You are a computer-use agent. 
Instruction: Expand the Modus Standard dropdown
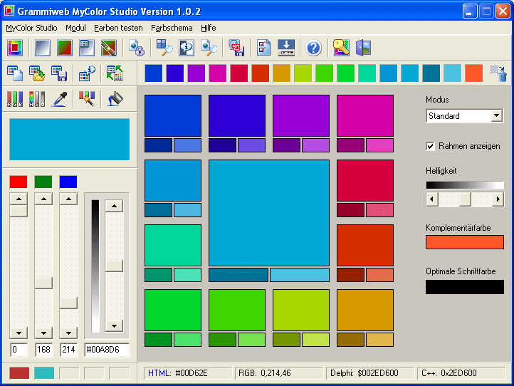coord(497,115)
